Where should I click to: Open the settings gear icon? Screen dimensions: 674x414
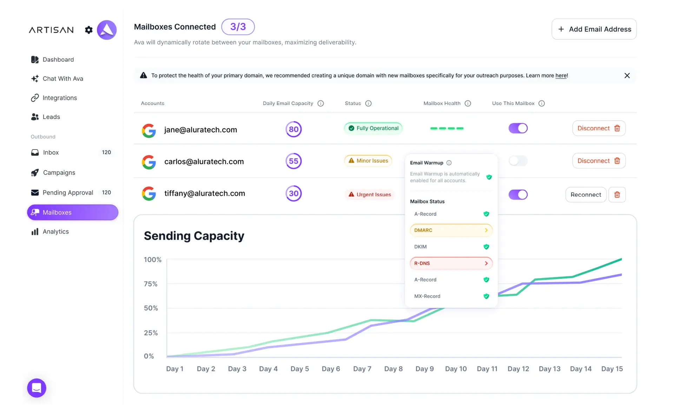[89, 30]
